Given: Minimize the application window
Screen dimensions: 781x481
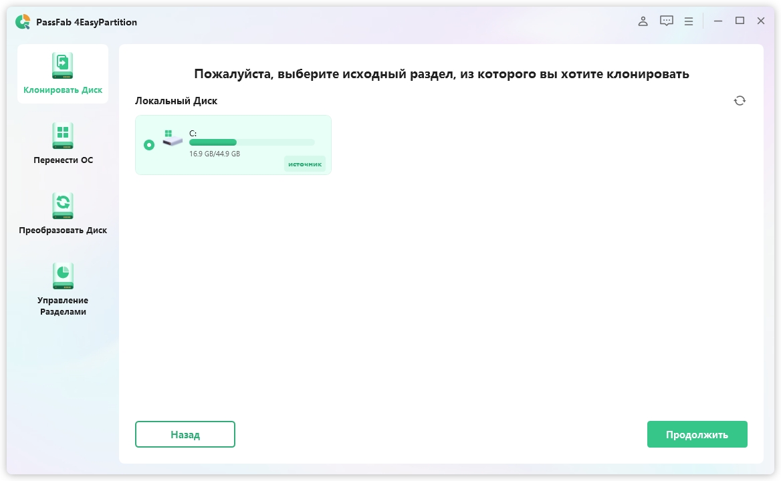Looking at the screenshot, I should pyautogui.click(x=717, y=21).
